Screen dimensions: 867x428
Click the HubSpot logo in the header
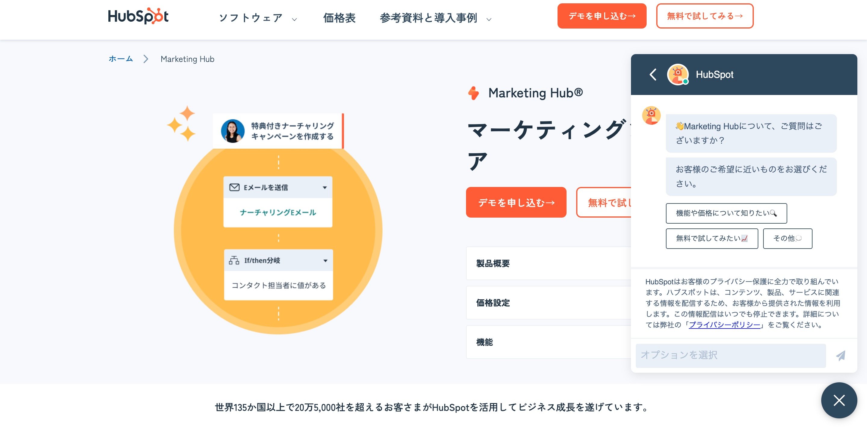click(x=138, y=16)
